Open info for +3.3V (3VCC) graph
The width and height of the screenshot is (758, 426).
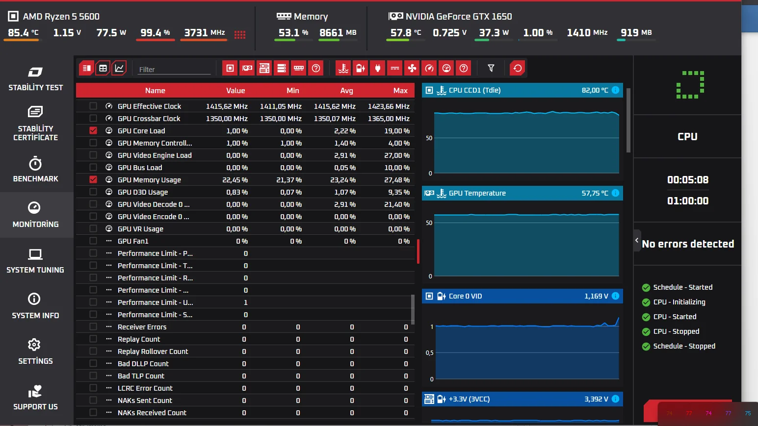tap(615, 399)
